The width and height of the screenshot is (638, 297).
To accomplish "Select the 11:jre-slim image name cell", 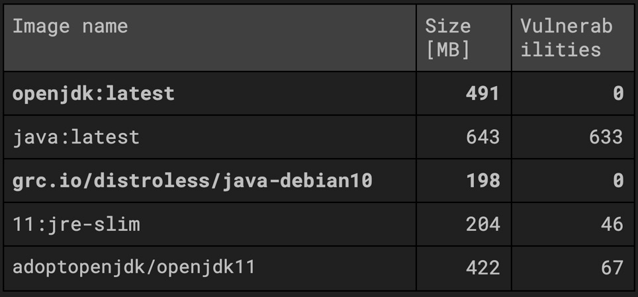I will [76, 224].
